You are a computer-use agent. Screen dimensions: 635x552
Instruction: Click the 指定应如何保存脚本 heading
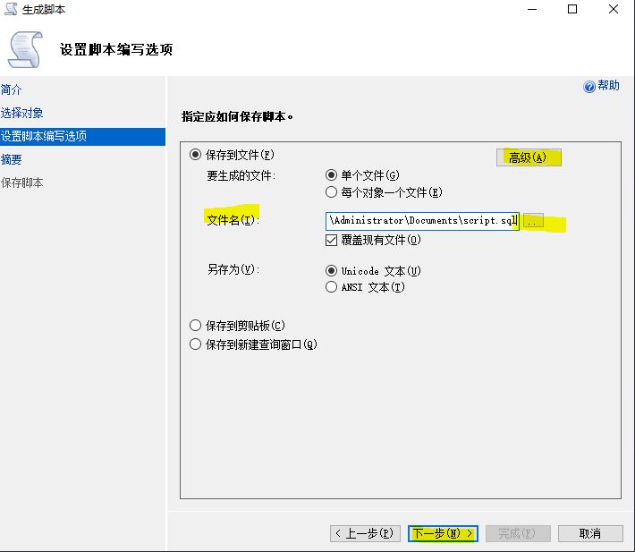point(237,116)
